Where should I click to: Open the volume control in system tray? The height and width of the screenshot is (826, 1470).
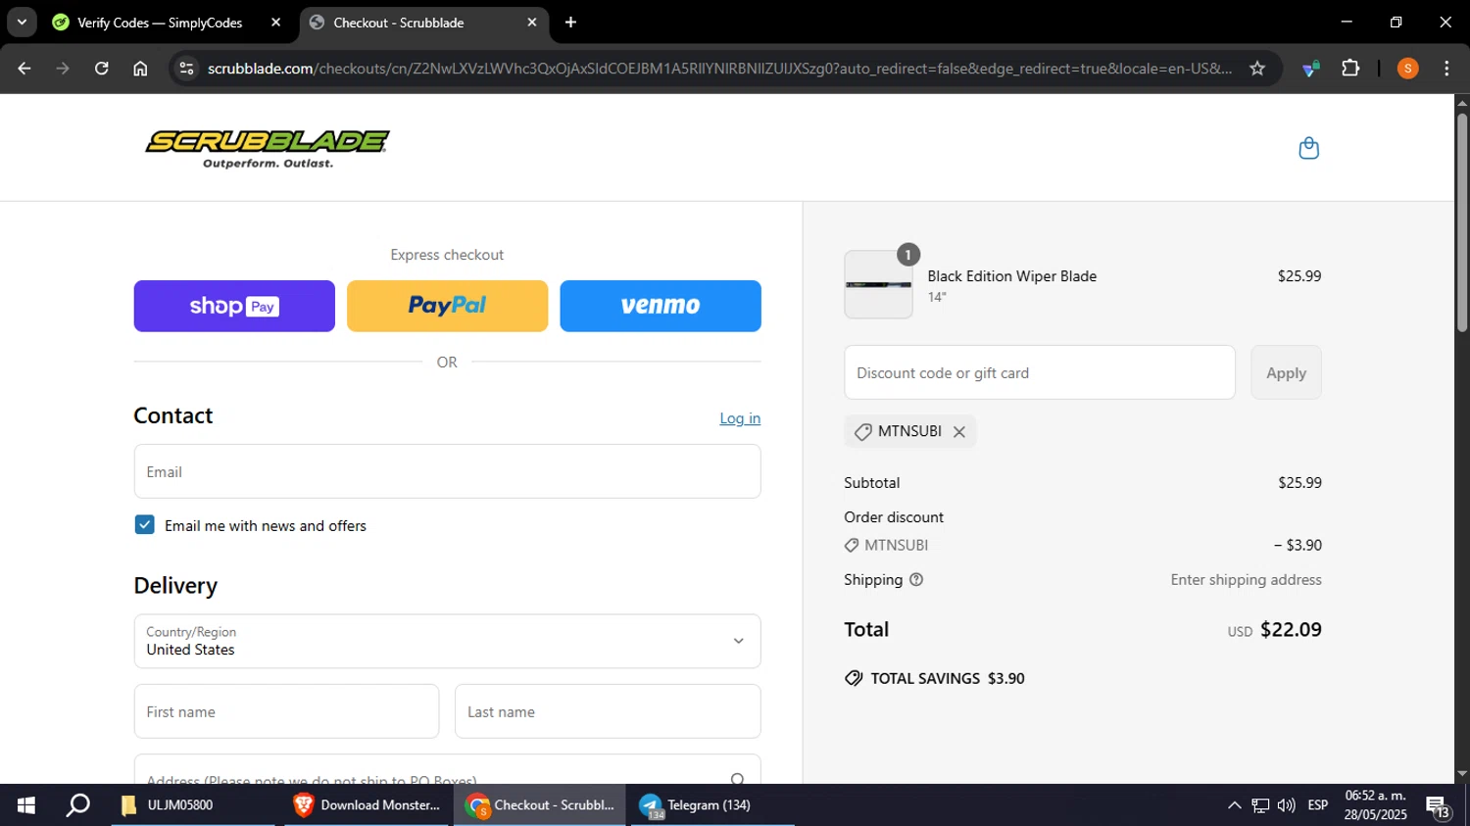[x=1287, y=805]
